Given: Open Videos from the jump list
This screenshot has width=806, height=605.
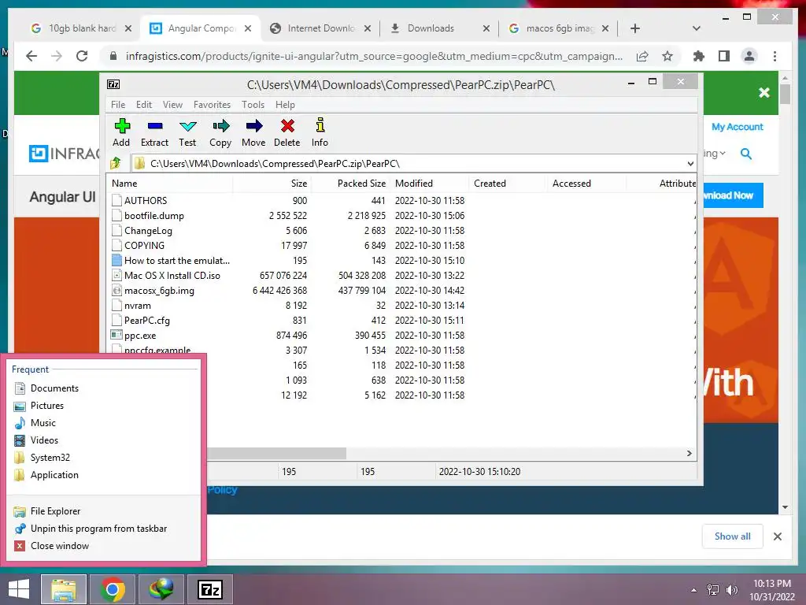Looking at the screenshot, I should click(103, 440).
